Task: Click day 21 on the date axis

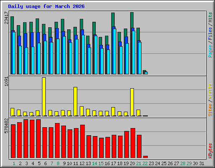Action: pos(139,163)
